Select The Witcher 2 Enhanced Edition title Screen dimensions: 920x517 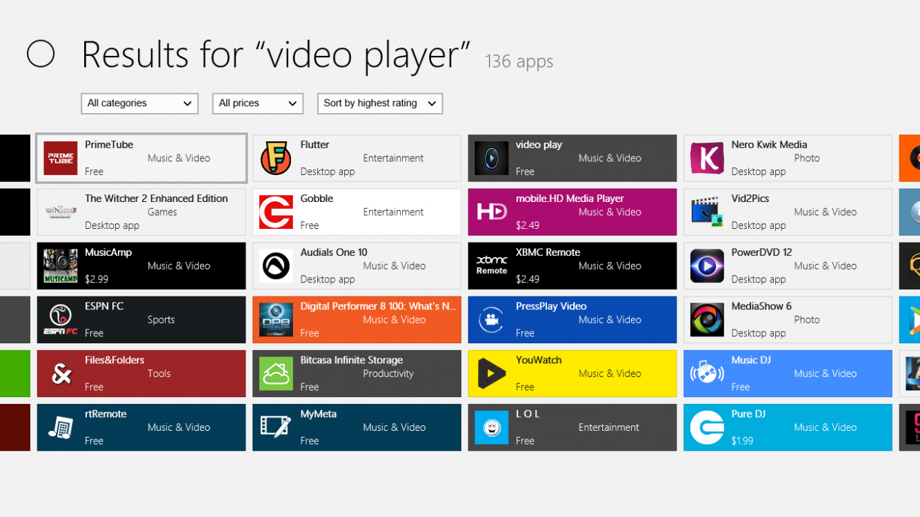tap(157, 199)
